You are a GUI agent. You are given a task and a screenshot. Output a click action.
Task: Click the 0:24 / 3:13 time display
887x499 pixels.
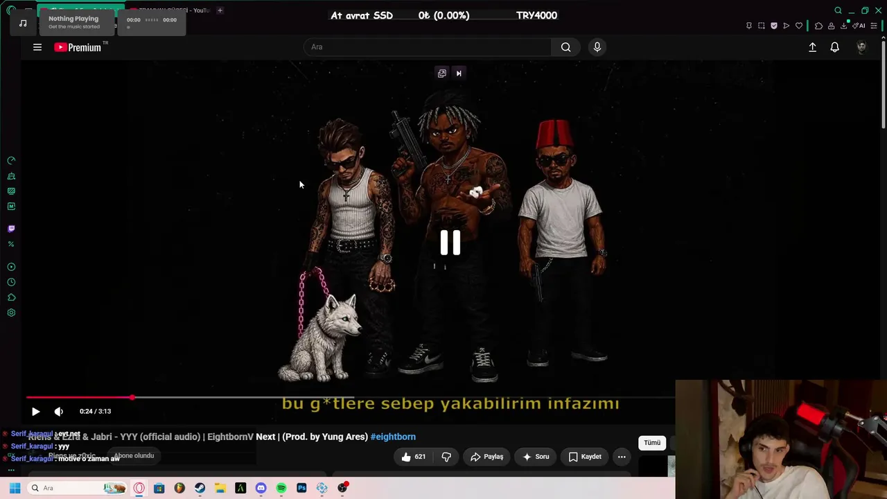pos(95,411)
